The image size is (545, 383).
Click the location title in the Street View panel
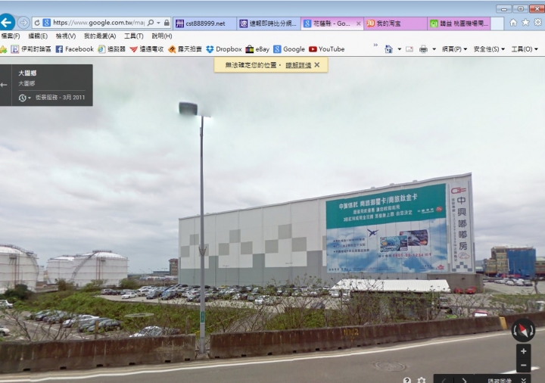click(x=27, y=73)
